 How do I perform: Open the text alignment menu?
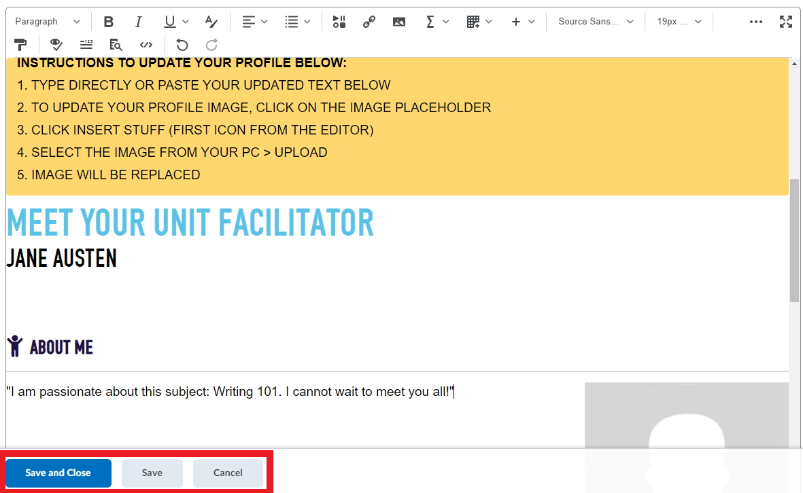click(255, 22)
